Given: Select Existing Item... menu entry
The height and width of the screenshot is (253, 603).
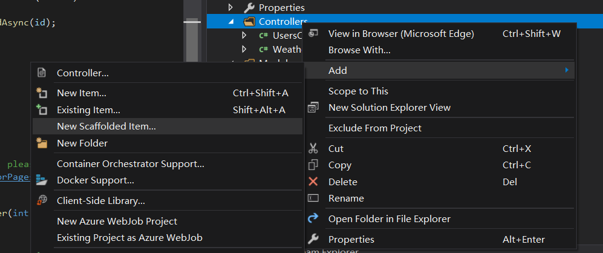Looking at the screenshot, I should pyautogui.click(x=168, y=110).
